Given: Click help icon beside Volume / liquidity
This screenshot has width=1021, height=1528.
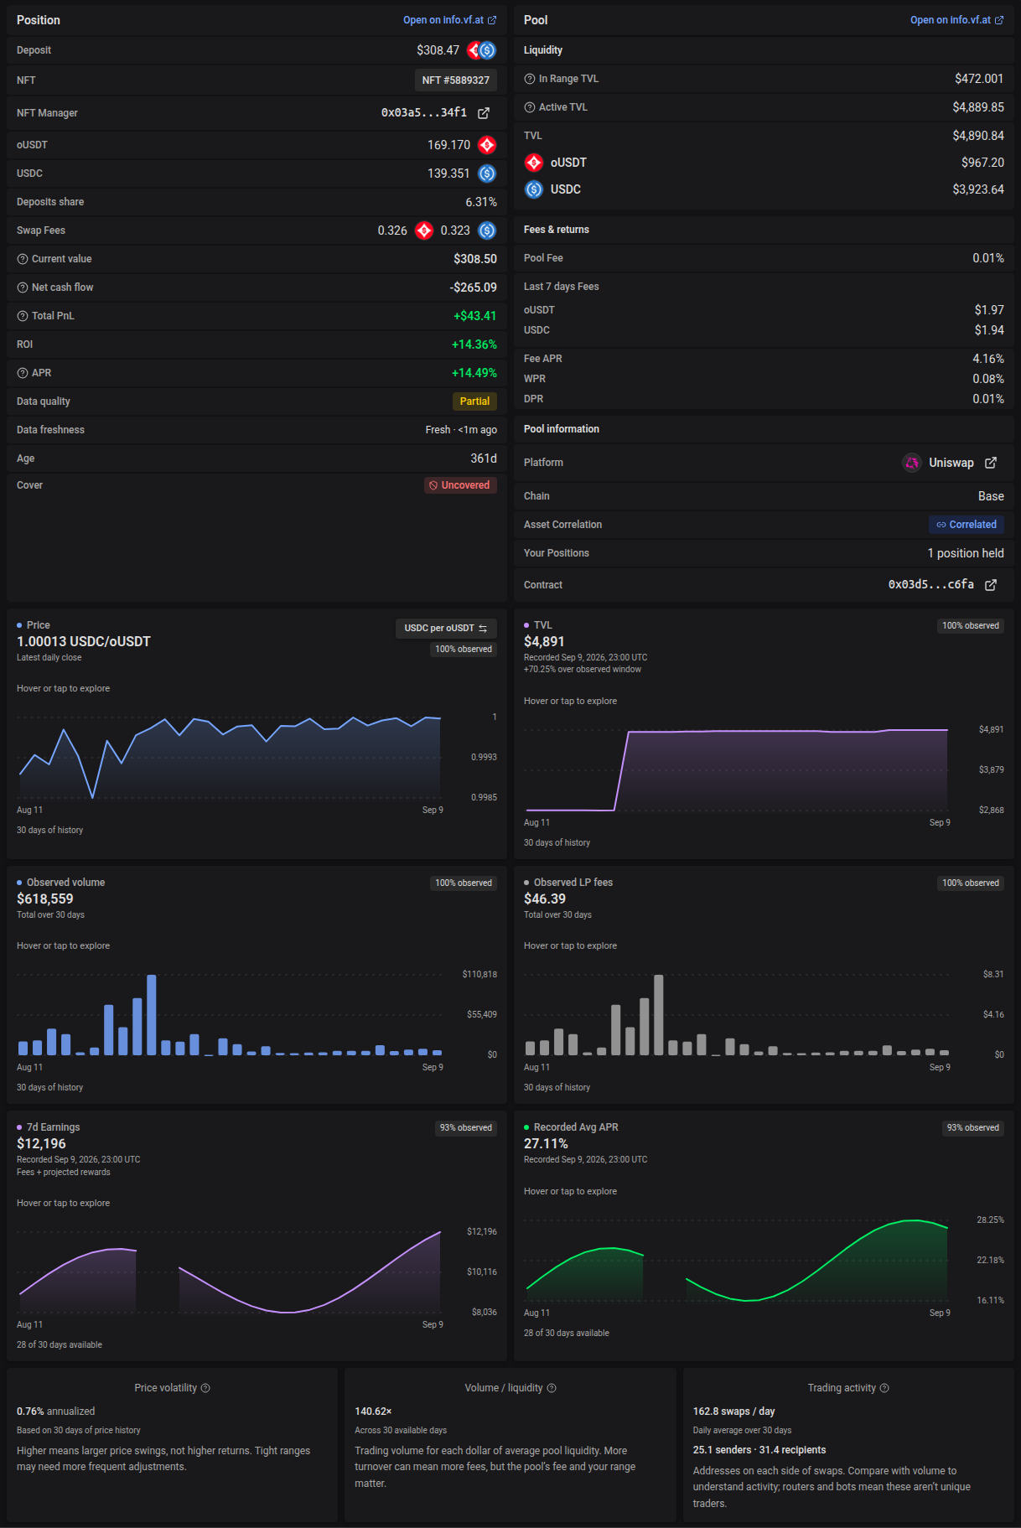Looking at the screenshot, I should click(x=552, y=1388).
